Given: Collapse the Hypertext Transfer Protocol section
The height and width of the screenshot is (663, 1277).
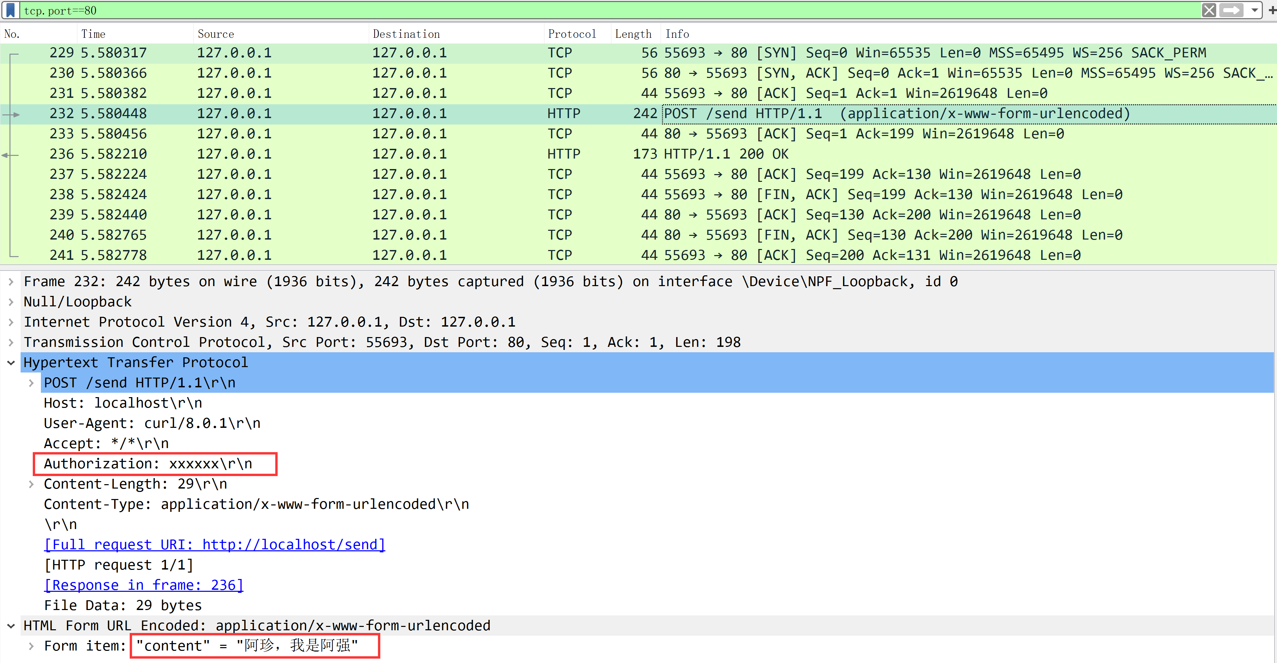Looking at the screenshot, I should click(11, 363).
